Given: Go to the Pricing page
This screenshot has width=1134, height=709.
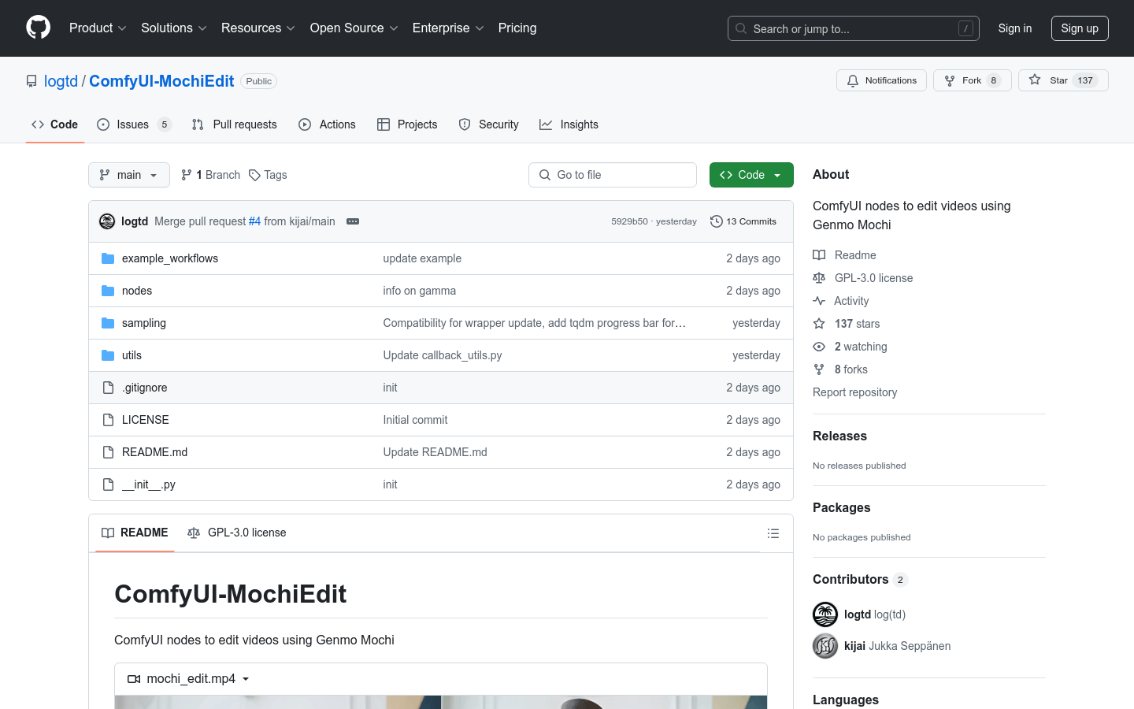Looking at the screenshot, I should [x=517, y=28].
